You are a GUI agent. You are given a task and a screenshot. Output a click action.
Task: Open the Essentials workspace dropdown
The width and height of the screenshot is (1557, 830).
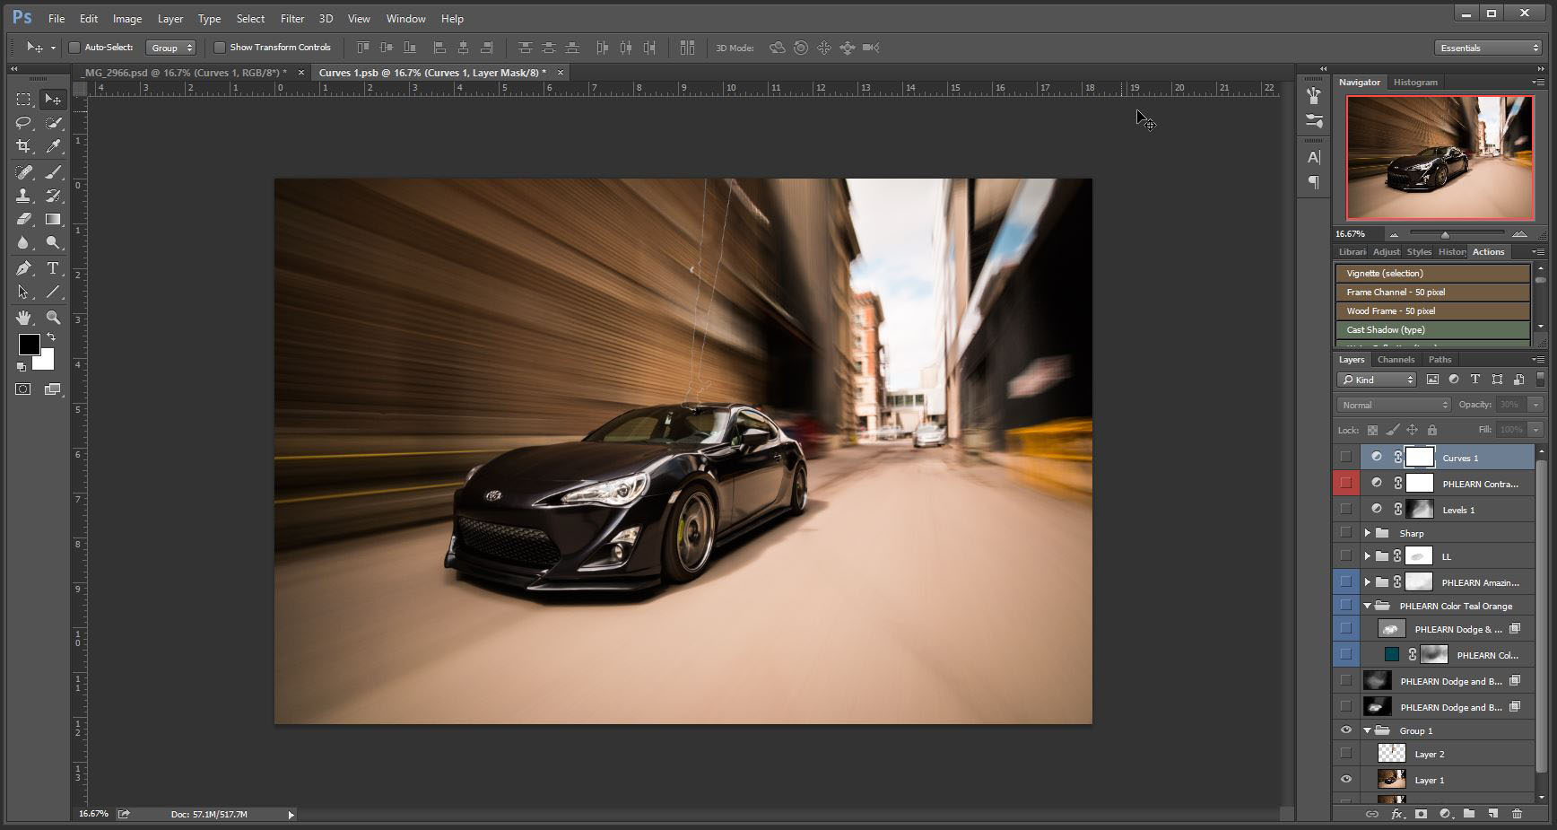(1488, 48)
